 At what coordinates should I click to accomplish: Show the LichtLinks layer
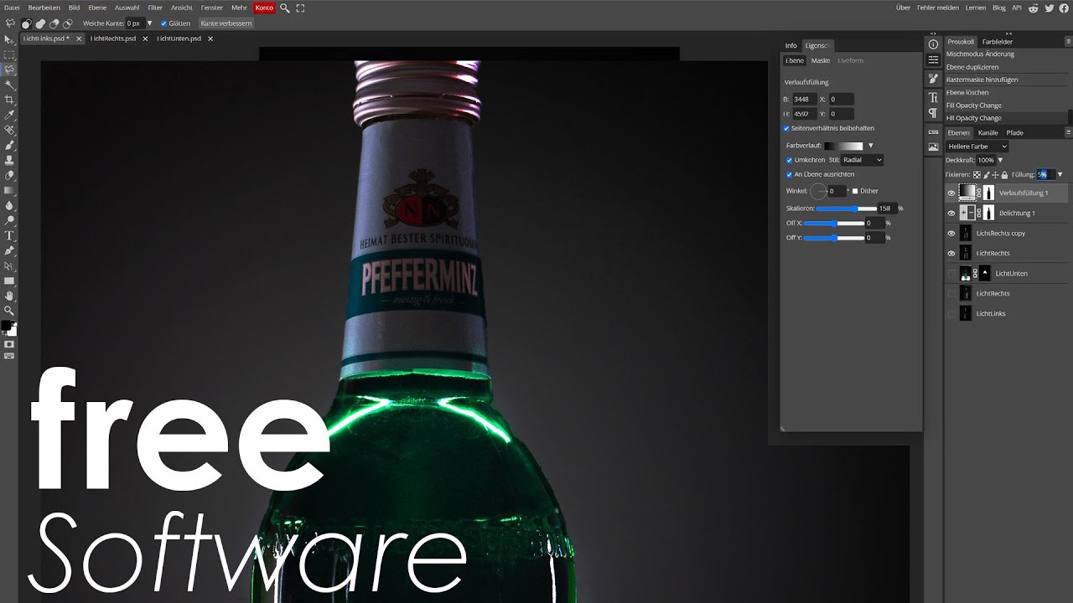[951, 313]
